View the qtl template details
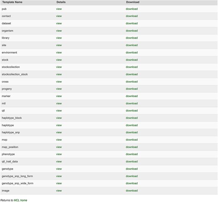This screenshot has width=218, height=202. [59, 110]
